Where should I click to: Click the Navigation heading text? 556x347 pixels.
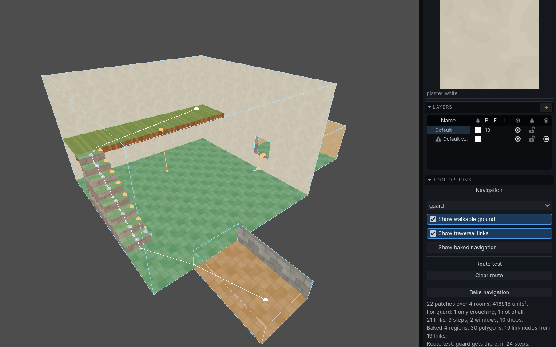(489, 190)
